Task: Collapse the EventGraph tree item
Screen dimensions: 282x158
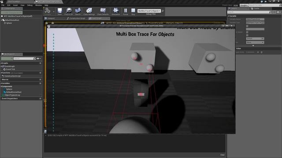Action: [1, 66]
